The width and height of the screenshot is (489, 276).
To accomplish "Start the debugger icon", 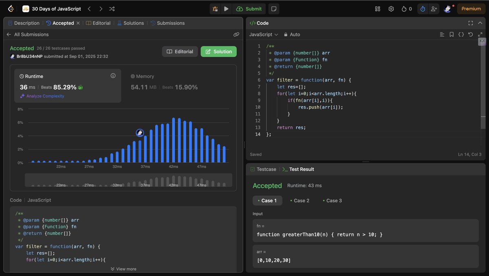I will click(x=215, y=9).
